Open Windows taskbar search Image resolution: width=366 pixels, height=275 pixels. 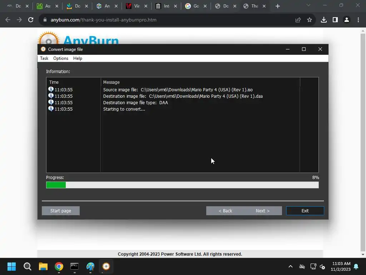click(27, 266)
